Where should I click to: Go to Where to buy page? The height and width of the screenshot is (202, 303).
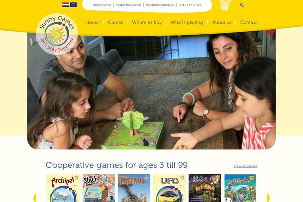pos(147,22)
